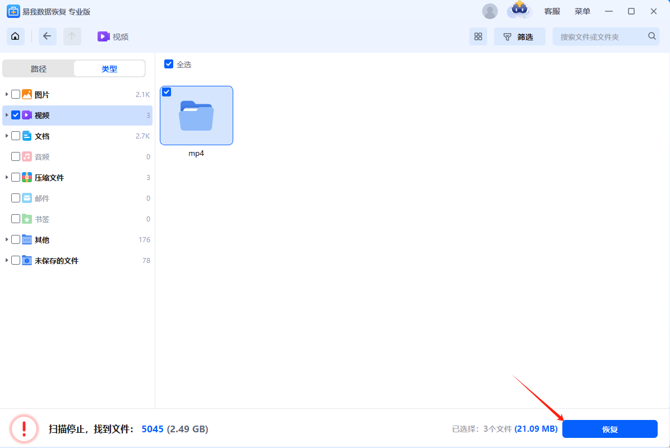The width and height of the screenshot is (670, 448).
Task: Click the robot assistant icon
Action: pos(519,10)
